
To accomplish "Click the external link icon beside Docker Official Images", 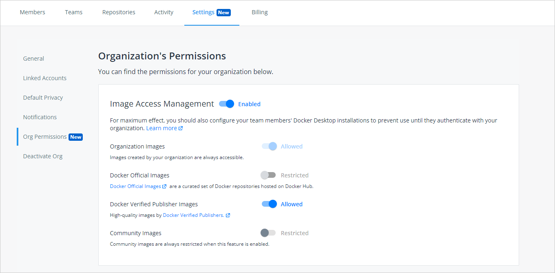I will 165,186.
